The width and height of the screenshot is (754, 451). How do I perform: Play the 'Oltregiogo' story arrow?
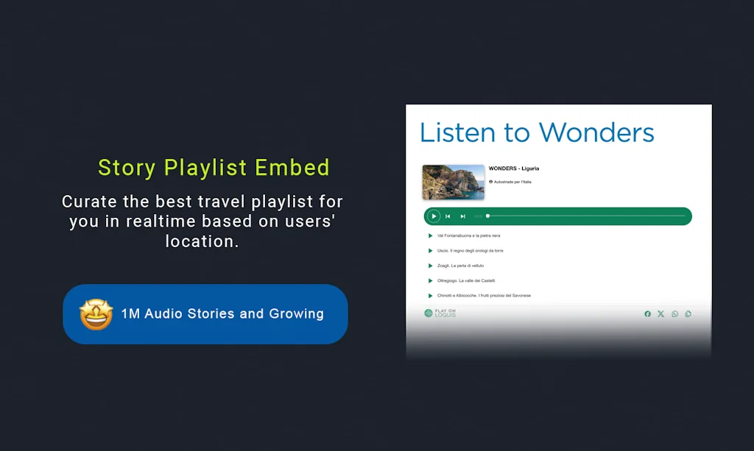(x=430, y=280)
